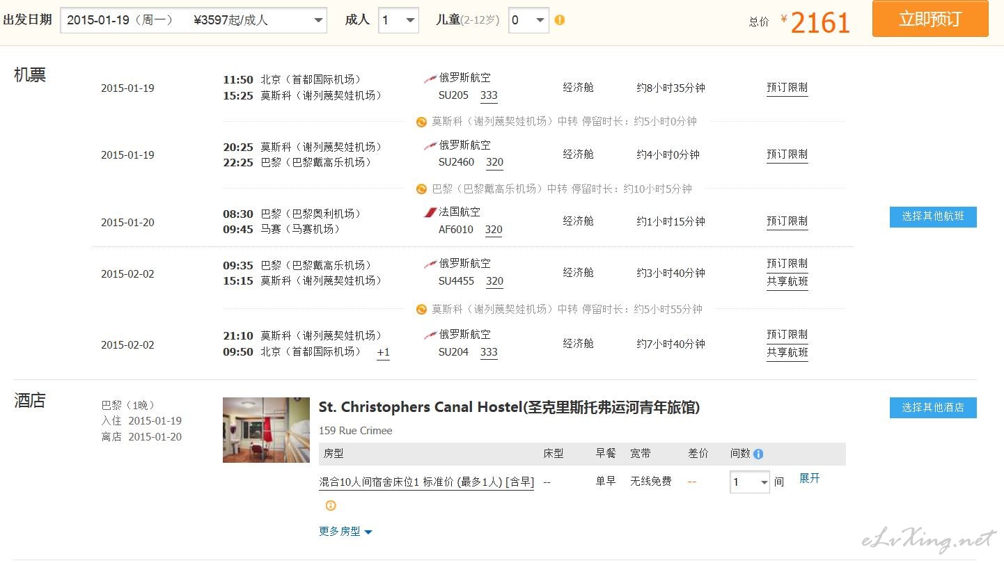Click 无线免费 broadband text
This screenshot has width=1004, height=563.
(x=651, y=482)
